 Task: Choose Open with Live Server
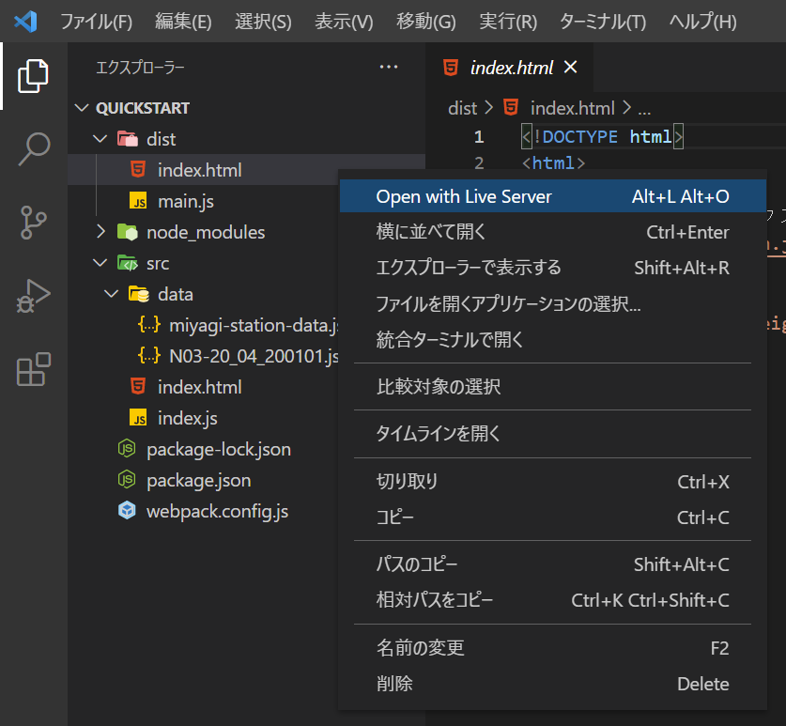tap(553, 196)
